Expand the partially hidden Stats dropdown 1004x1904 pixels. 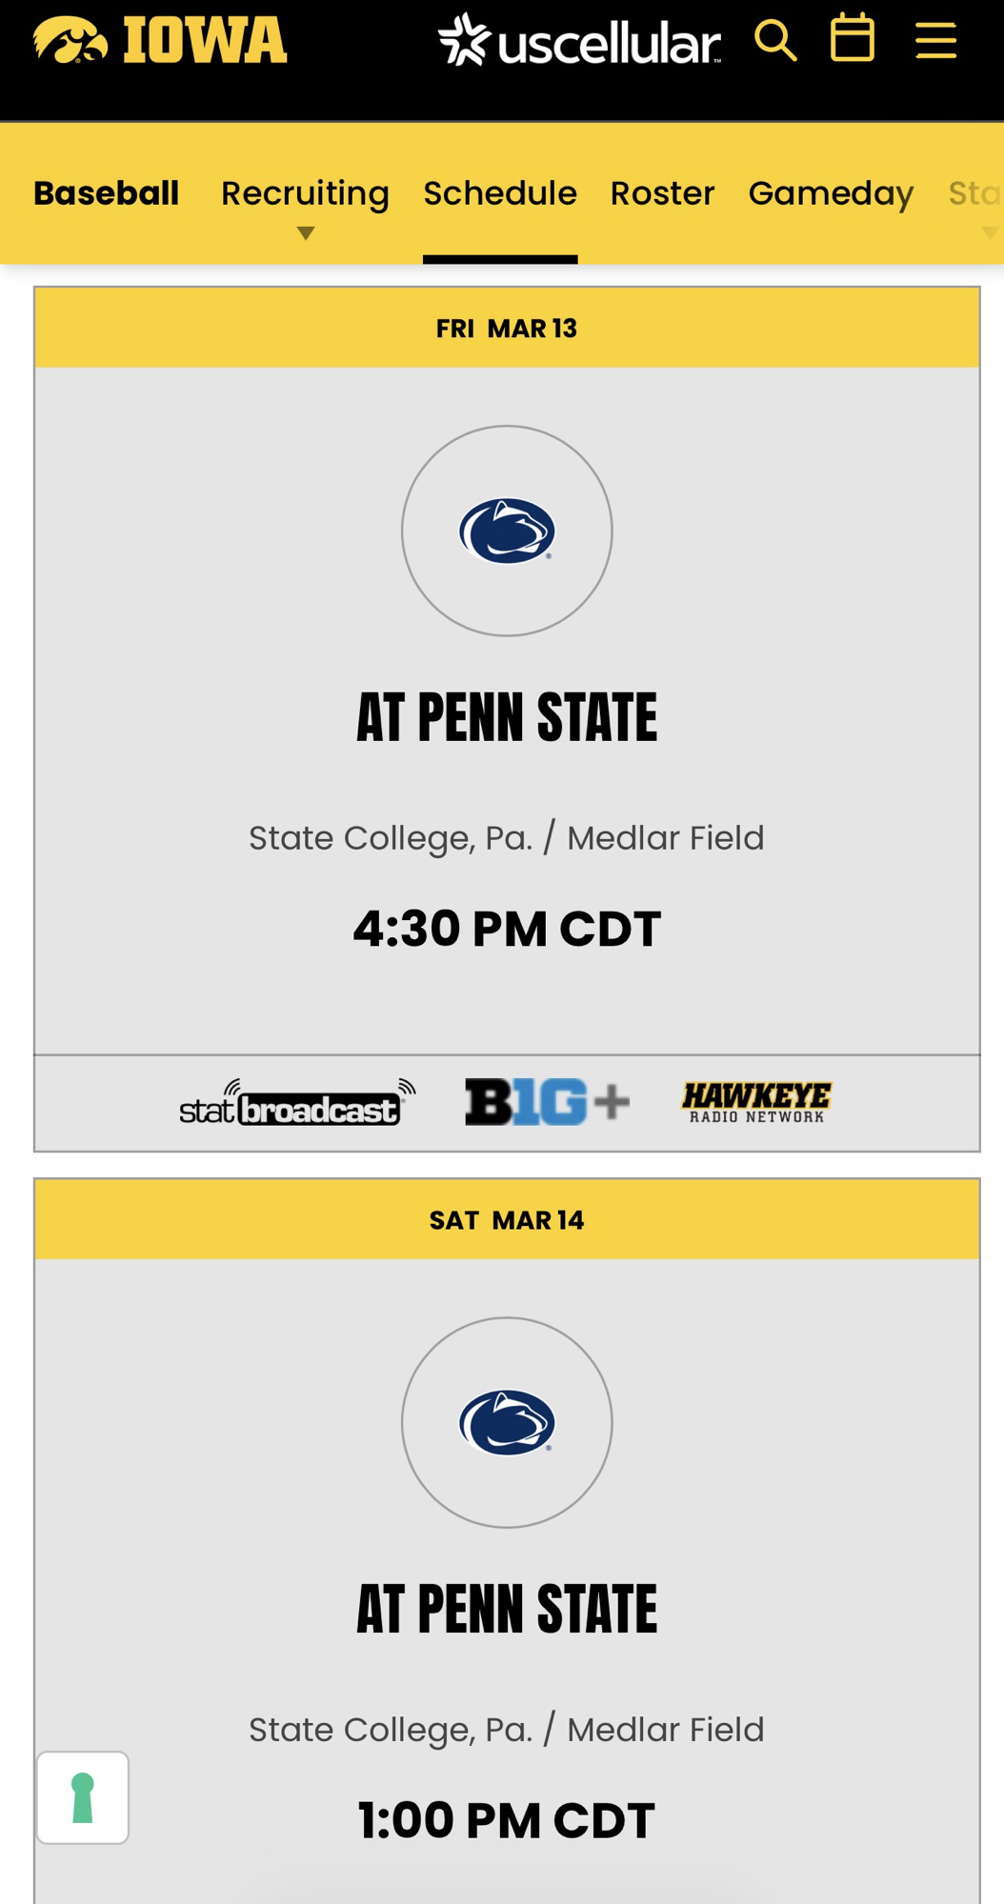click(x=988, y=232)
